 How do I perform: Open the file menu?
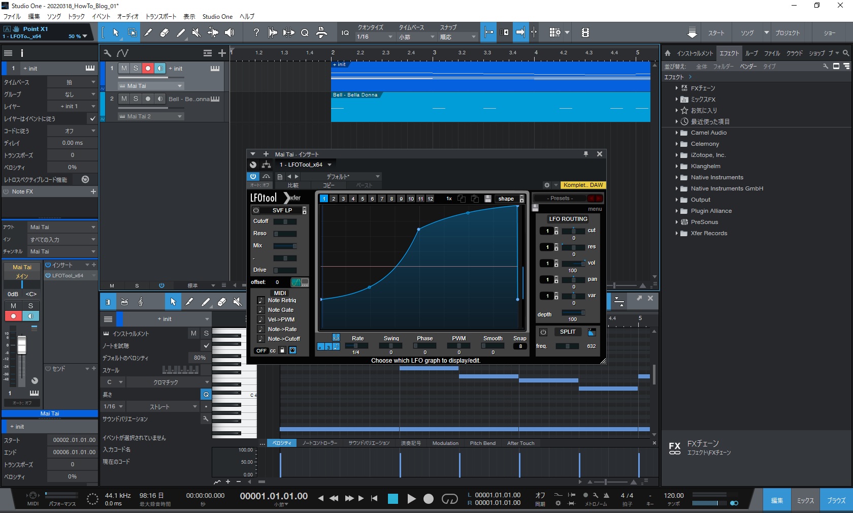(x=12, y=16)
